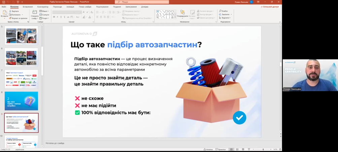Switch to slide sorter view icon
The image size is (338, 152).
pos(237,149)
